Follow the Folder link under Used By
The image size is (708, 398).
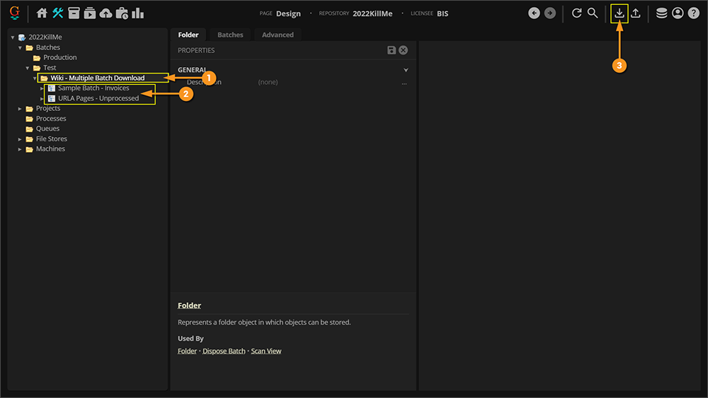[x=187, y=351]
